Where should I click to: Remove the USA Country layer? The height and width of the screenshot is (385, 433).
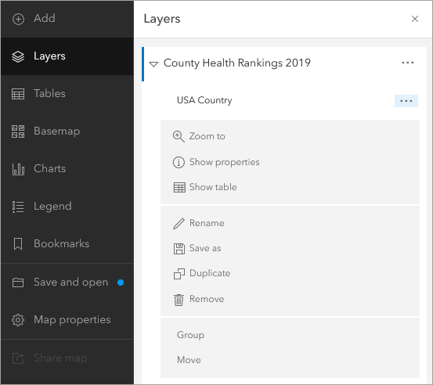coord(199,299)
